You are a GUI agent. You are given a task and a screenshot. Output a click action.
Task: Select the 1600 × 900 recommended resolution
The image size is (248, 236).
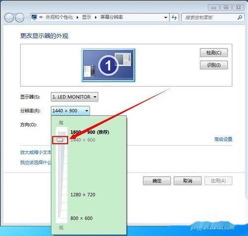pos(90,132)
